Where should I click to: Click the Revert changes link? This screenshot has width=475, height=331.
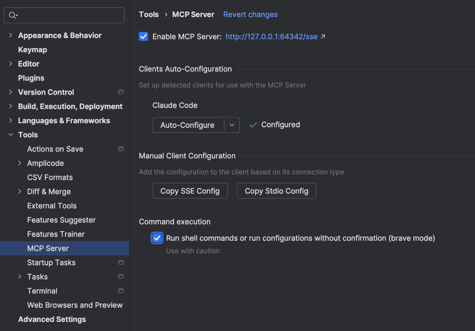(x=250, y=14)
